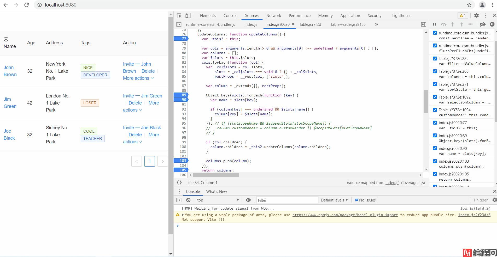This screenshot has height=257, width=497.
Task: Disable the Table.js?372e:229 breakpoint checkbox
Action: [435, 59]
